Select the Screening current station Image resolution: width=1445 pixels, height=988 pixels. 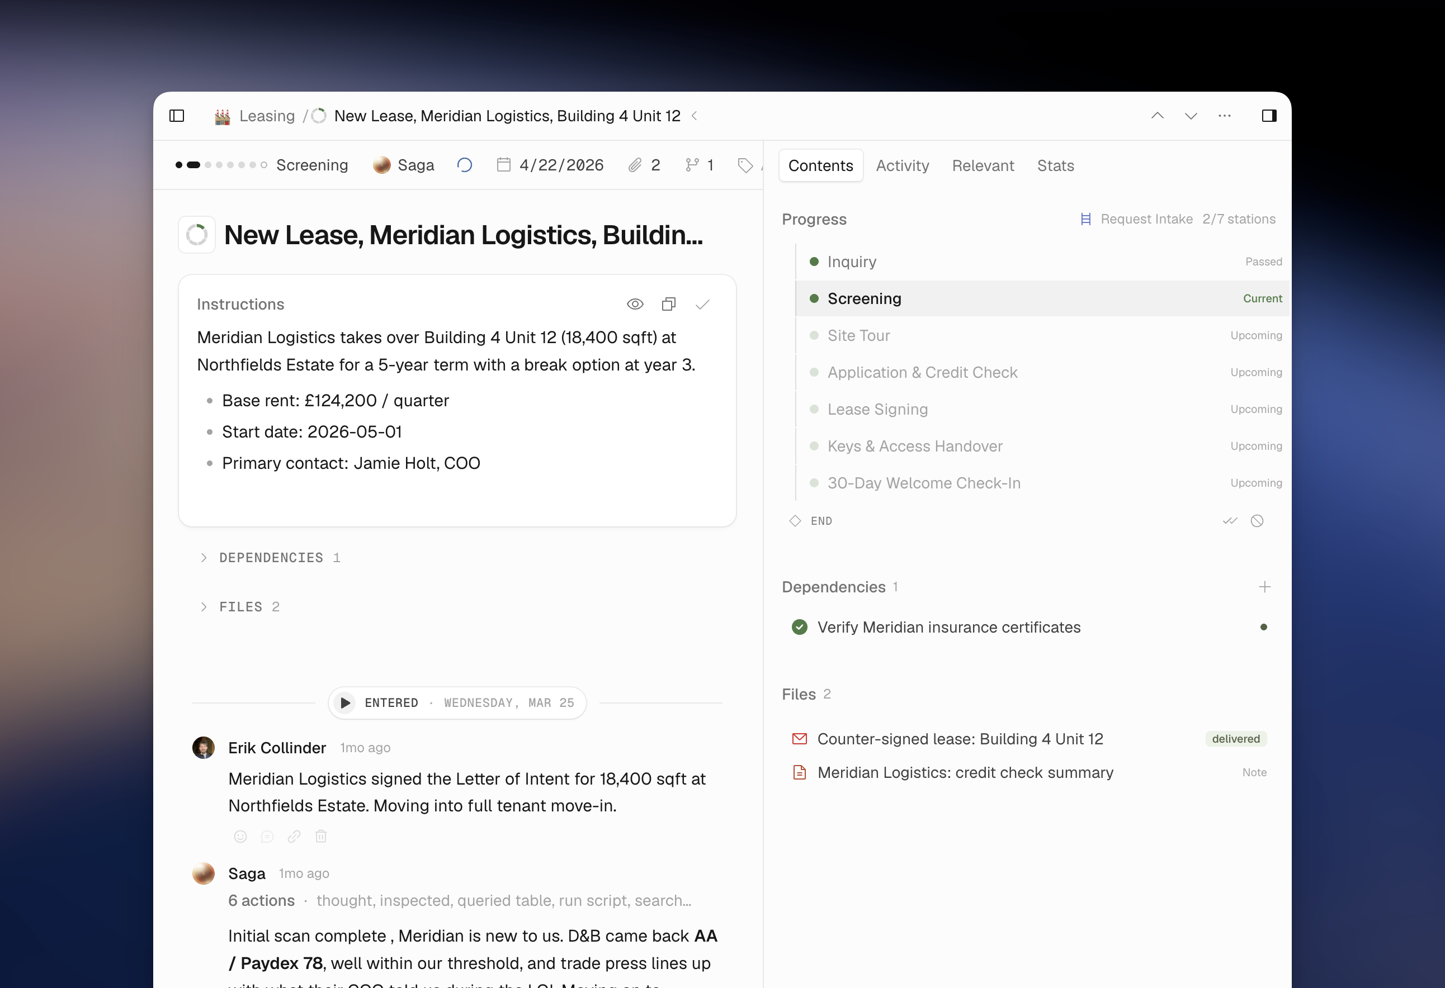pyautogui.click(x=1043, y=298)
